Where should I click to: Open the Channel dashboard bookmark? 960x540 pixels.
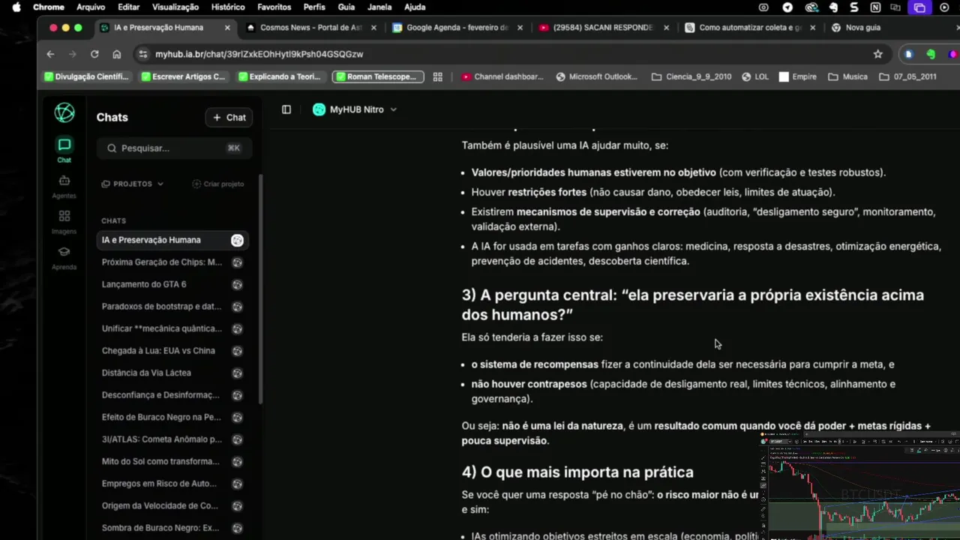502,76
